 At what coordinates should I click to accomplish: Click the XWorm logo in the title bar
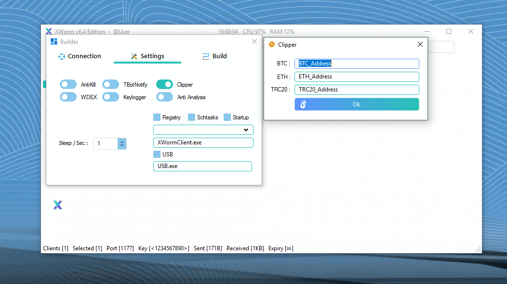pos(49,32)
